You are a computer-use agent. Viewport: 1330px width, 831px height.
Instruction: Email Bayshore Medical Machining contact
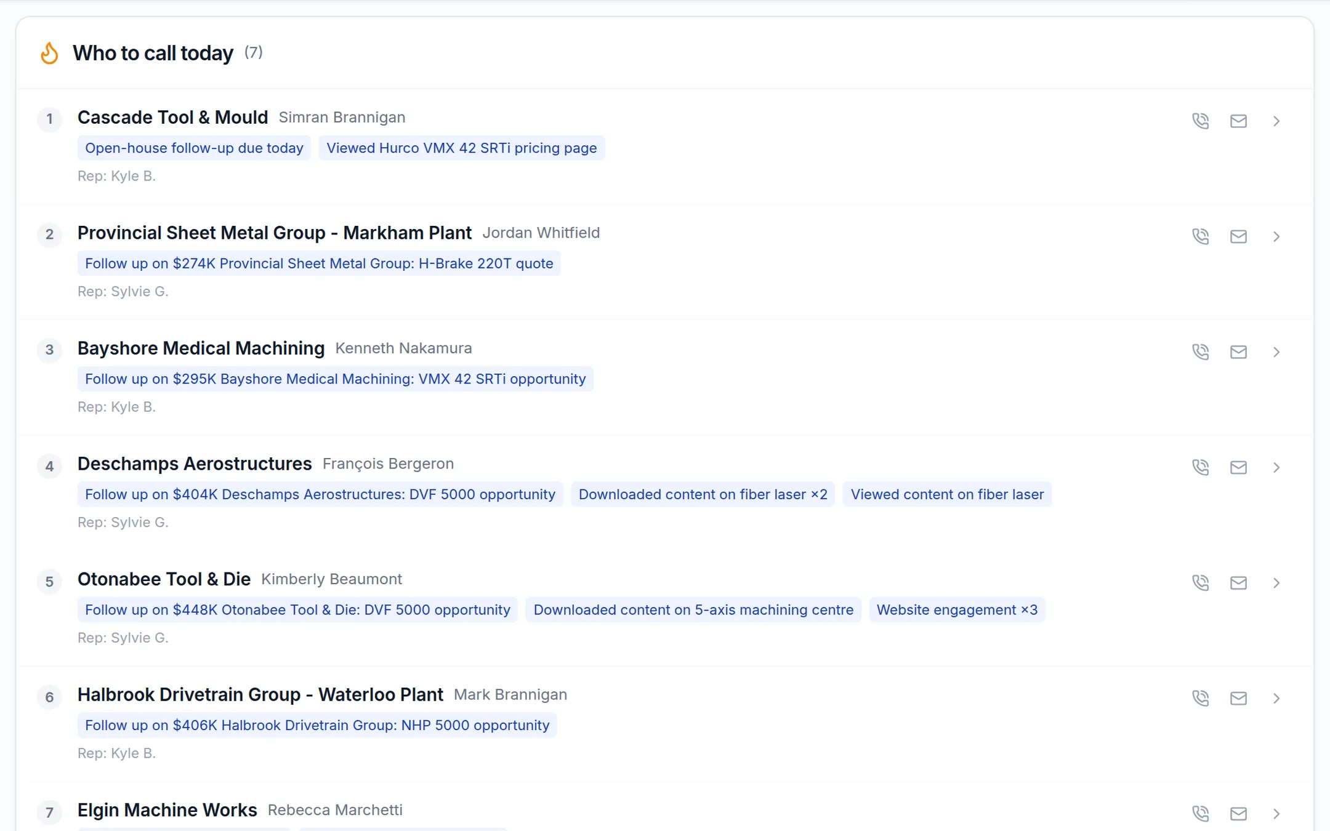[x=1238, y=351]
